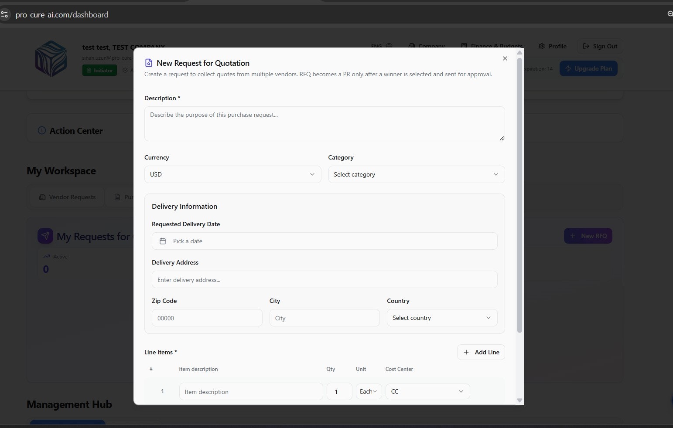Open the CC cost center dropdown
Image resolution: width=673 pixels, height=428 pixels.
[427, 391]
